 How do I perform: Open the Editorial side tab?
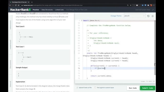[10, 84]
